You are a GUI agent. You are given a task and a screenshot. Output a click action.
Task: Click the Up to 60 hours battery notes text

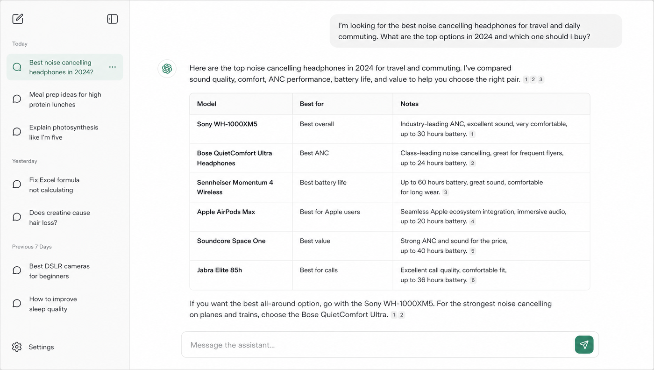472,187
